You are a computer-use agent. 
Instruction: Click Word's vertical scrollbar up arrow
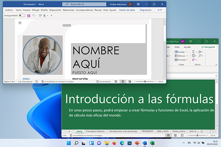click(165, 20)
